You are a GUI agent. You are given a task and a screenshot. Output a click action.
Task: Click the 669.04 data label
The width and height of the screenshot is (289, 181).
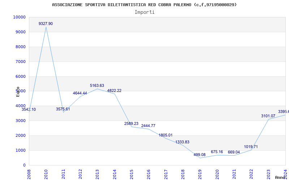(234, 152)
